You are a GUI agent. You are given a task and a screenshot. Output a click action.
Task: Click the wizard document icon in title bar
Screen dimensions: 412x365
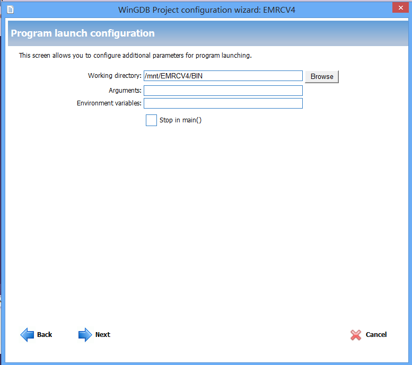[10, 10]
